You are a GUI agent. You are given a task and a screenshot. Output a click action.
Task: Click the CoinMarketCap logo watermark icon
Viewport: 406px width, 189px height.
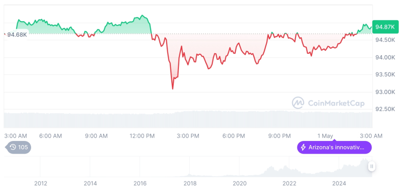[x=298, y=102]
